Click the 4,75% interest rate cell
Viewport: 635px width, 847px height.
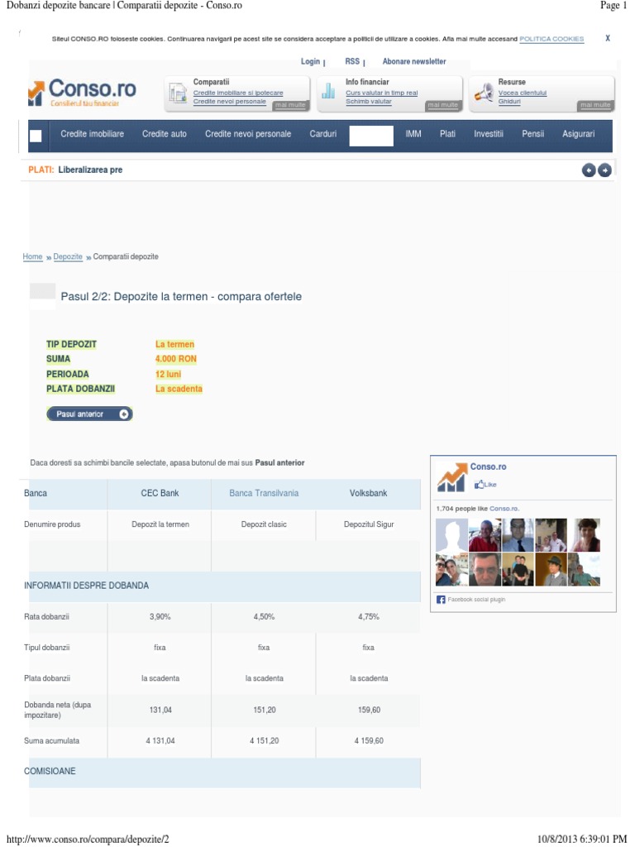[x=368, y=617]
